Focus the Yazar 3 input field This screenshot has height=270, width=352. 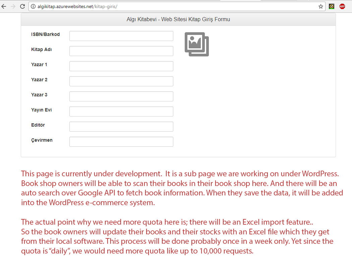click(x=121, y=96)
